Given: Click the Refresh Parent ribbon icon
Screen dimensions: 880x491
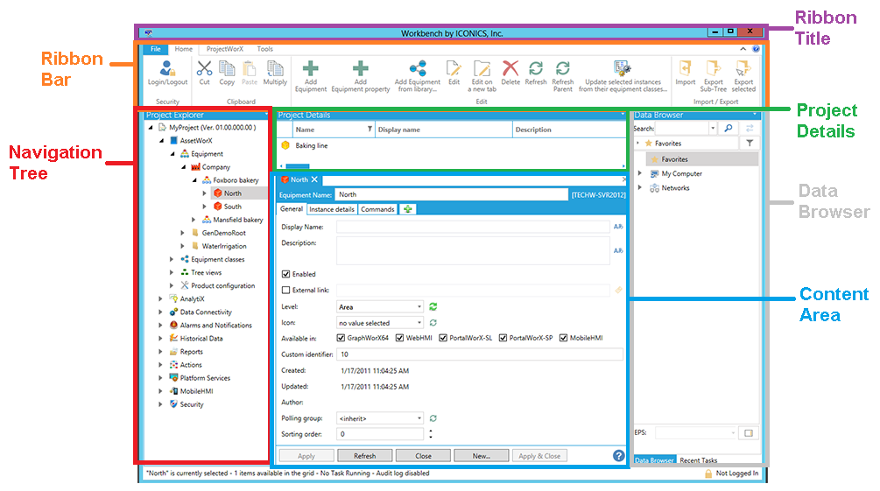Looking at the screenshot, I should (x=563, y=69).
